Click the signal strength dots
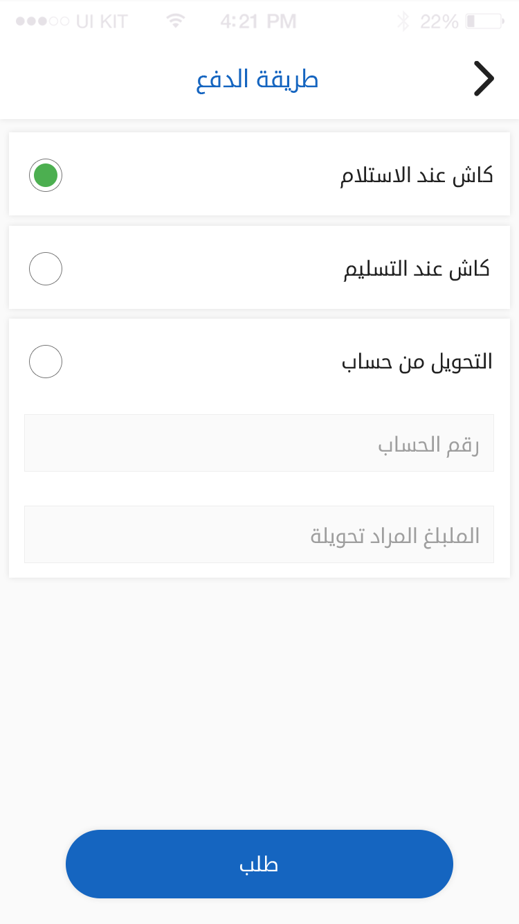This screenshot has width=519, height=924. (x=42, y=21)
